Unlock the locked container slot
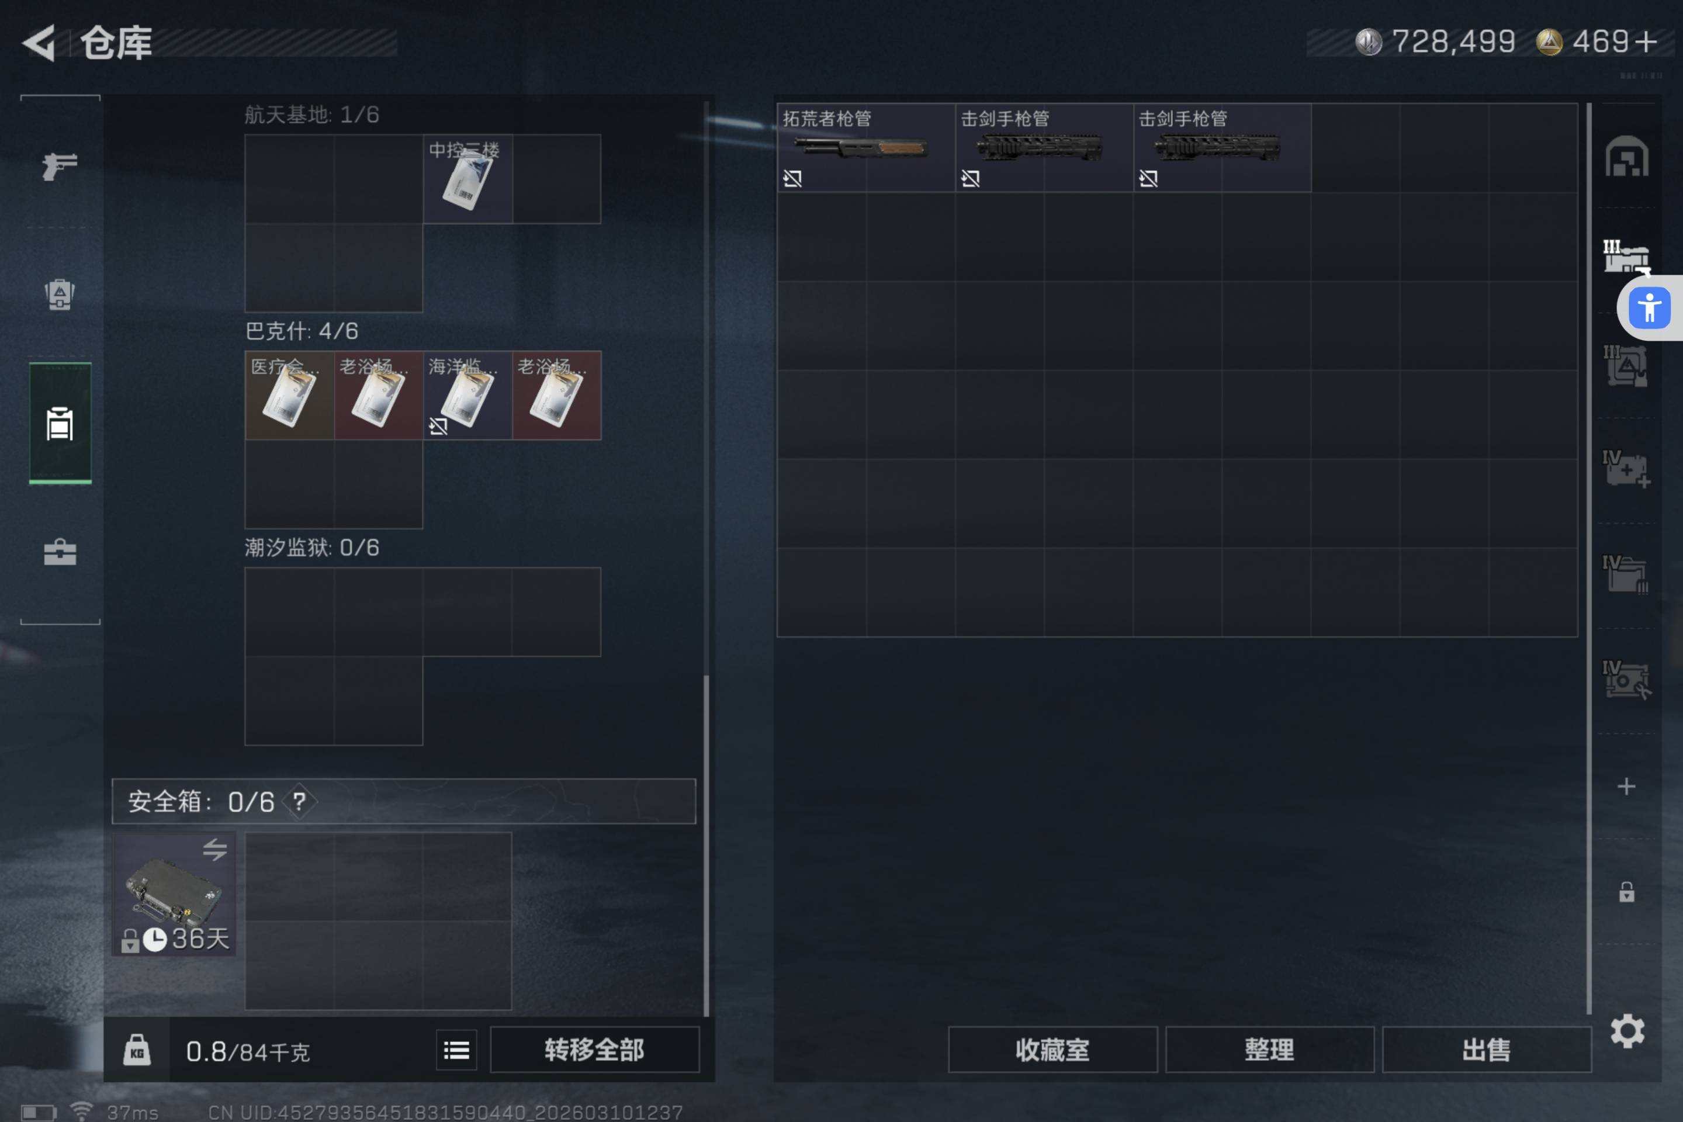This screenshot has height=1122, width=1683. [x=1626, y=892]
